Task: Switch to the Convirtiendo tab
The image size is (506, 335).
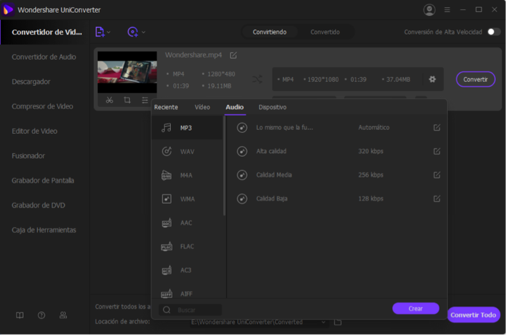Action: pyautogui.click(x=269, y=32)
